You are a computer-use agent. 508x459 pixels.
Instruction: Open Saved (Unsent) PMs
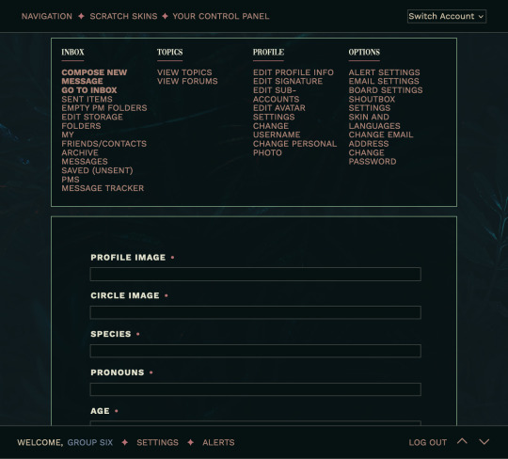coord(97,175)
